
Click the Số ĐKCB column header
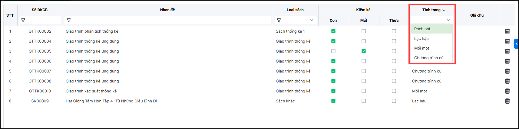[40, 10]
